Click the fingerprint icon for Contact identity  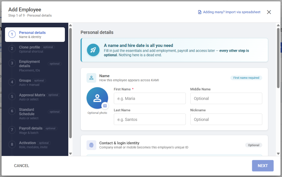click(91, 145)
